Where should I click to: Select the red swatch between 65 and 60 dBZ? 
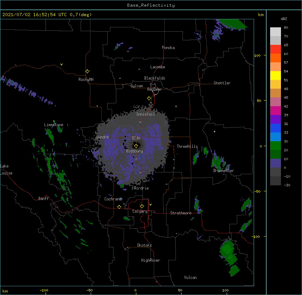pos(275,49)
